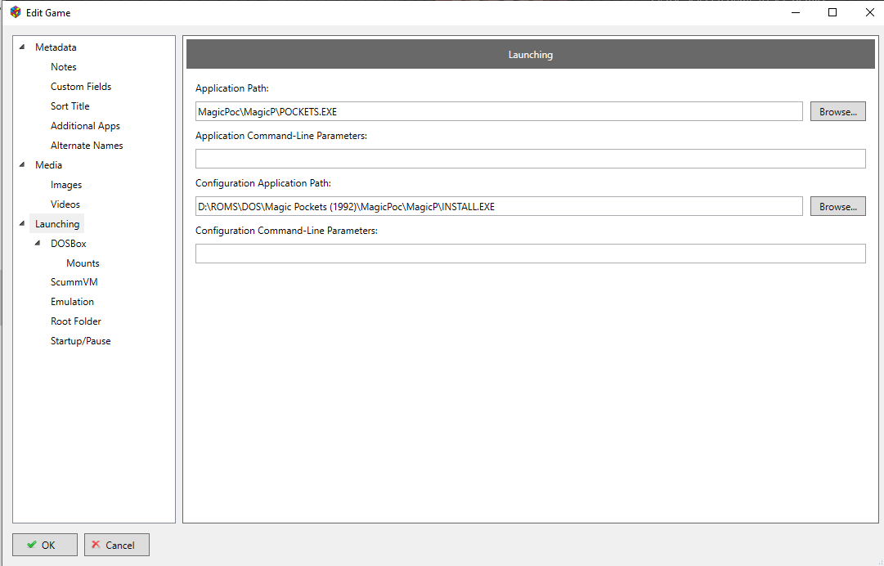Click the Configuration Command-Line Parameters field

pyautogui.click(x=531, y=254)
